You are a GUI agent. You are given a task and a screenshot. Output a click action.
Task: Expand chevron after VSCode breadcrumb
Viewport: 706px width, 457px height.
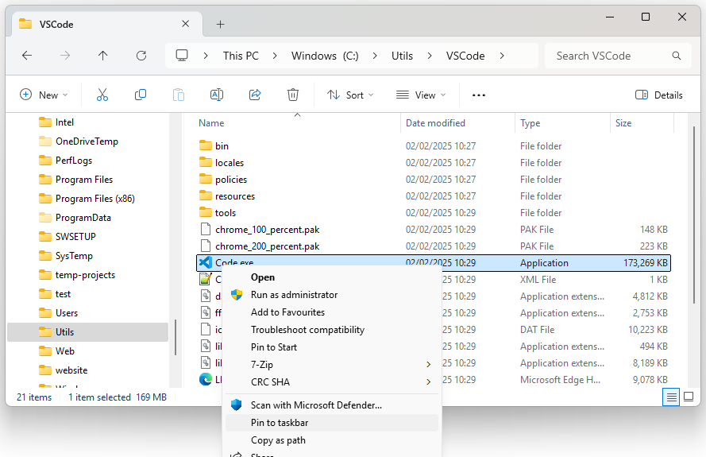click(x=502, y=56)
